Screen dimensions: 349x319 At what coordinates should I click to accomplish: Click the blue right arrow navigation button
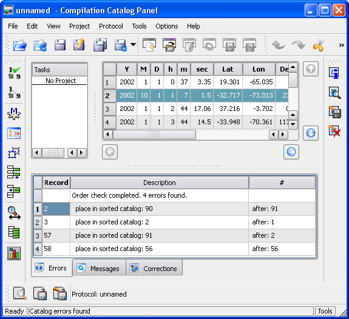(291, 152)
